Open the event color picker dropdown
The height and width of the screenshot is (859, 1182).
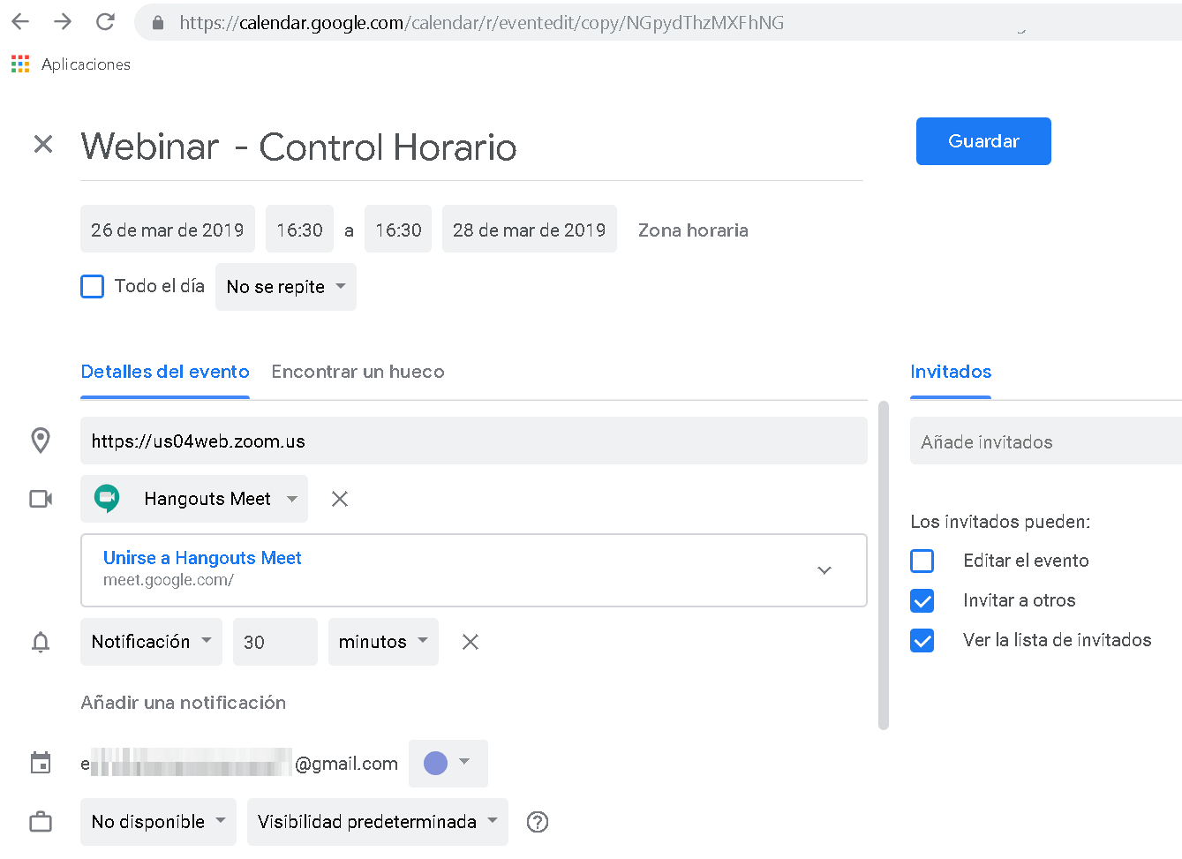click(x=448, y=763)
